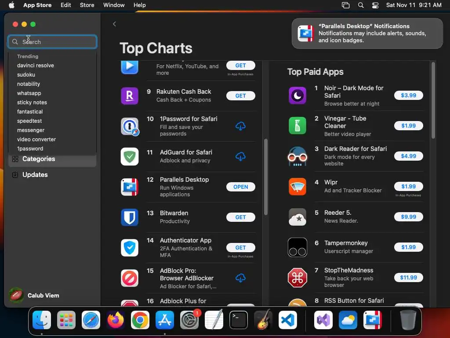Open the Window menu

tap(114, 5)
